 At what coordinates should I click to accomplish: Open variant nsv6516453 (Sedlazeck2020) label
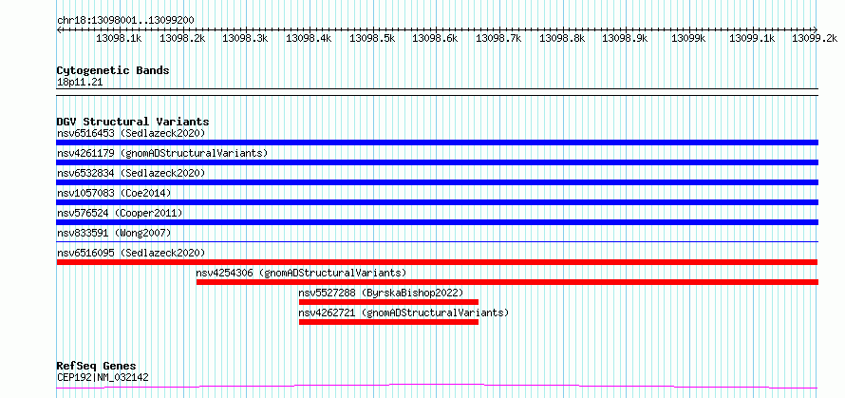(131, 133)
